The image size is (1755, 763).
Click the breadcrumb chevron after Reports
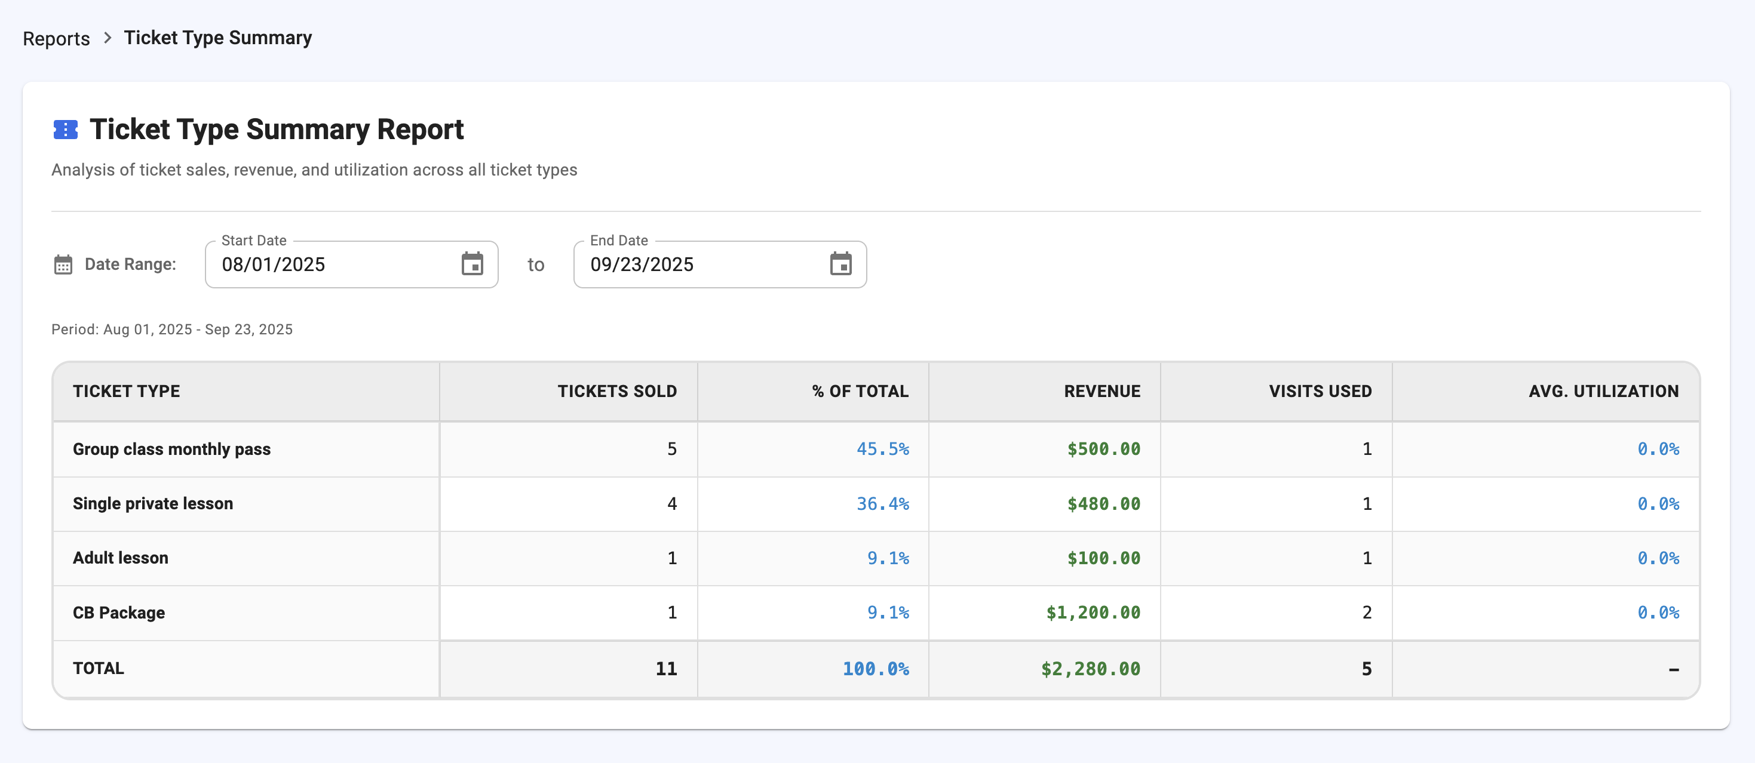[x=107, y=38]
